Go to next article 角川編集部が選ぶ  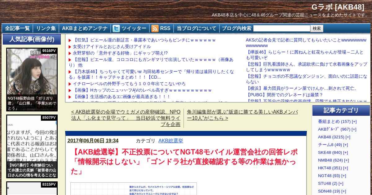tap(242, 115)
